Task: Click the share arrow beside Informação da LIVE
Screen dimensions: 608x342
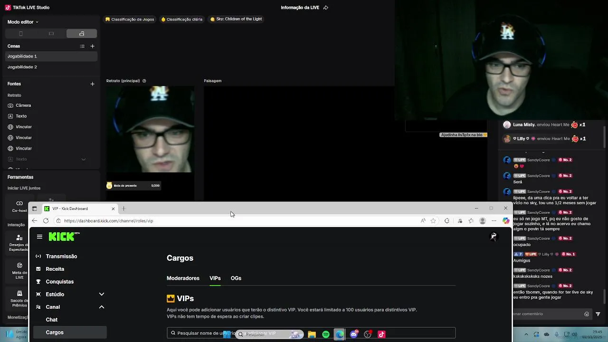Action: (326, 8)
